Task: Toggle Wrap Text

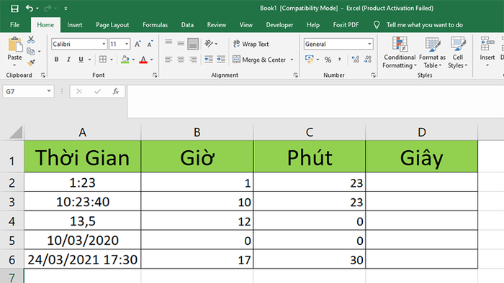Action: click(251, 44)
